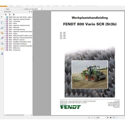This screenshot has height=125, width=125.
Task: Expand the 9700 - Elektronica bookmark
Action: coord(5,48)
